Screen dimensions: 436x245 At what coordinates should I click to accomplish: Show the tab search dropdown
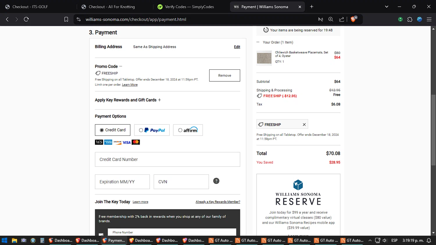point(387,7)
